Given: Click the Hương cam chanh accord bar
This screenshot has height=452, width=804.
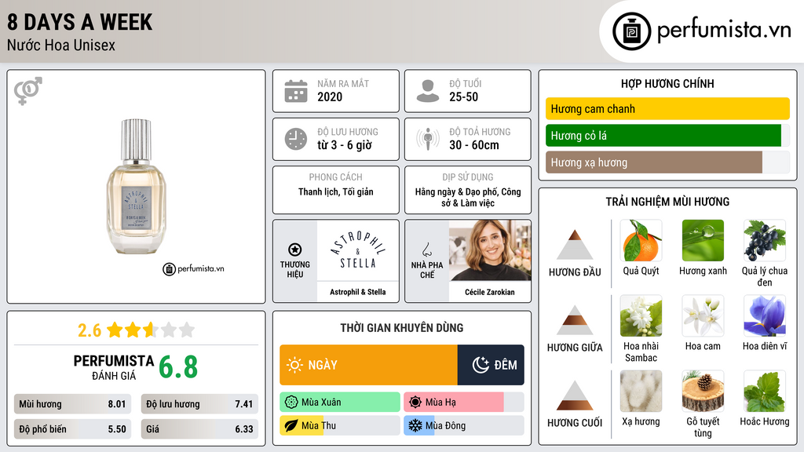Looking at the screenshot, I should (x=667, y=108).
